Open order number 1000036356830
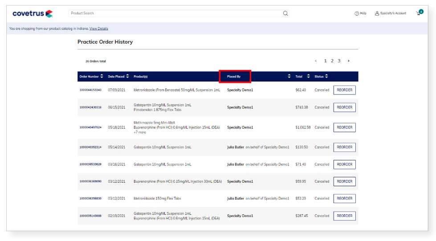436x241 pixels. (90, 199)
